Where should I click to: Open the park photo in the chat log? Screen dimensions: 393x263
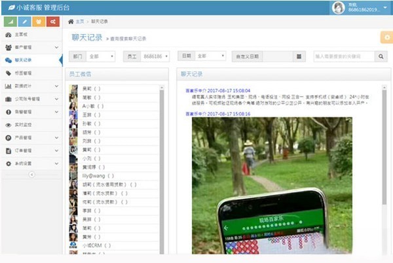pos(272,186)
